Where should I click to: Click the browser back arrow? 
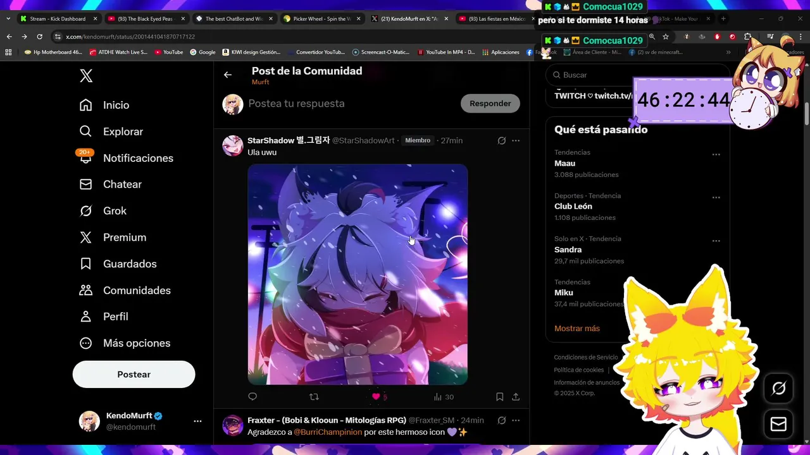click(9, 37)
